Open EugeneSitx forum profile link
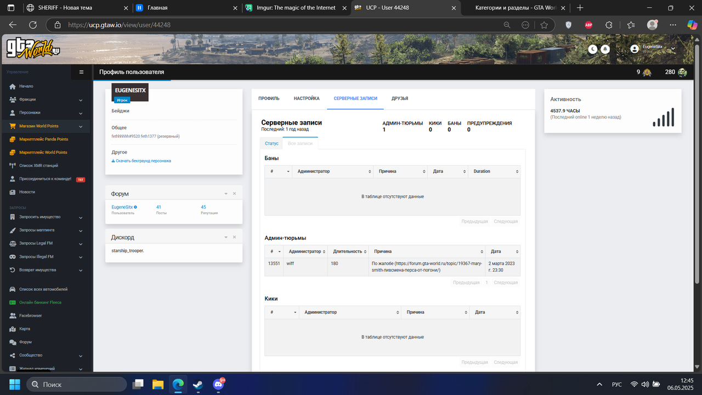 pyautogui.click(x=124, y=207)
